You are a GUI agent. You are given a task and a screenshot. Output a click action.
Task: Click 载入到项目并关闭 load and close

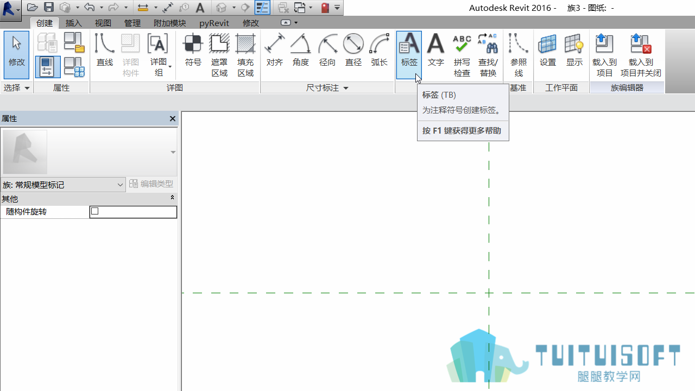click(x=641, y=55)
